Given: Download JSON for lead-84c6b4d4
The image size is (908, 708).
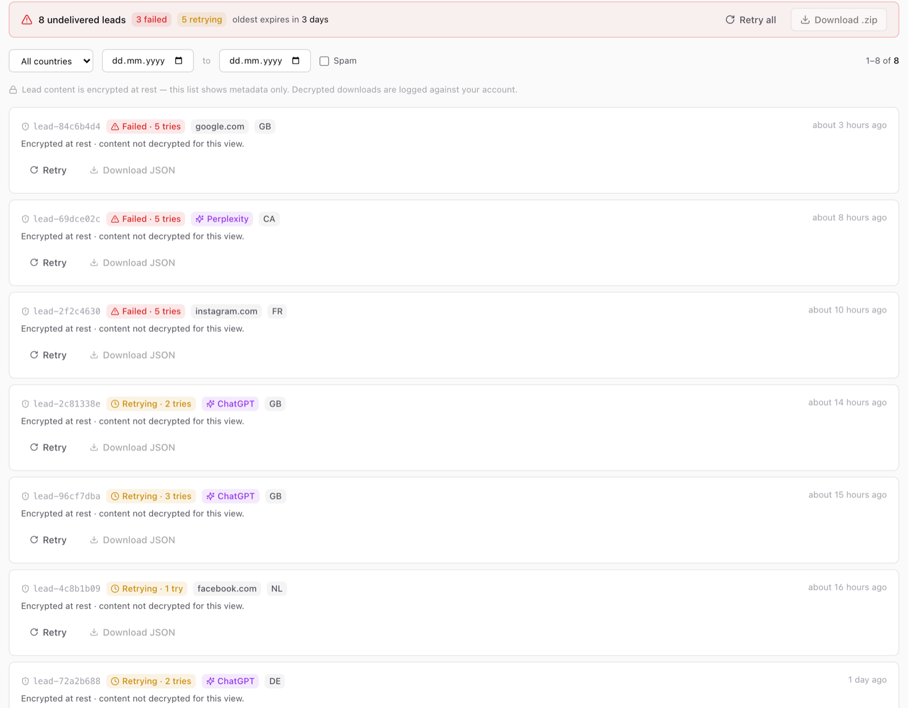Looking at the screenshot, I should [x=132, y=170].
